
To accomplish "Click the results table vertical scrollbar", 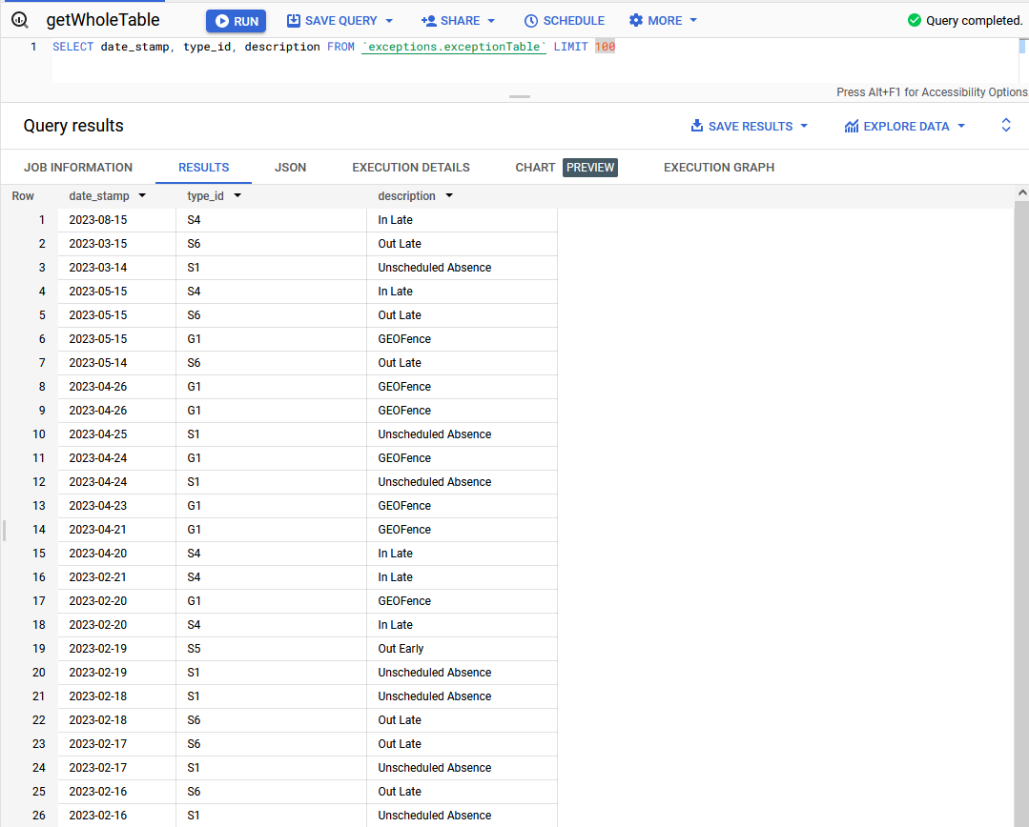I will point(1021,476).
